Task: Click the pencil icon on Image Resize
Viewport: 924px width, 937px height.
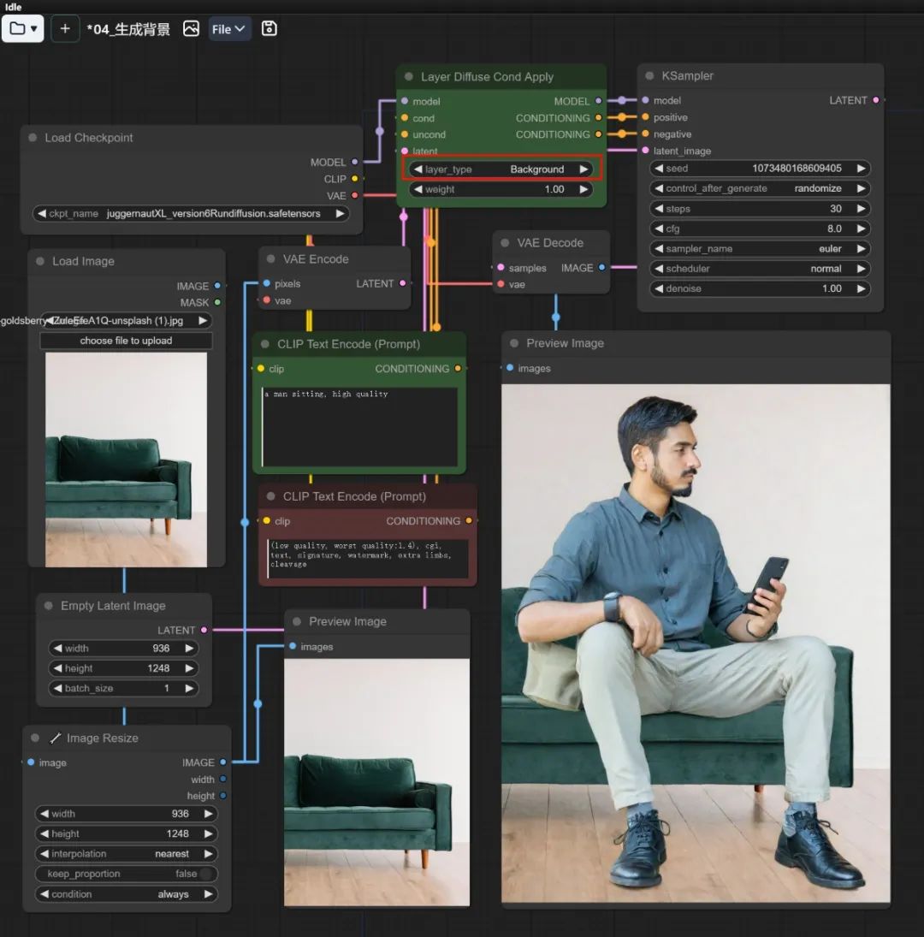Action: point(56,738)
